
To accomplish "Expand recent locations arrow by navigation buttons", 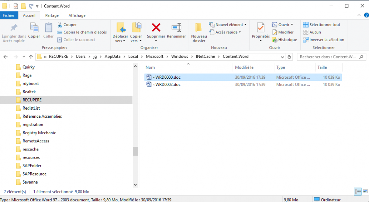I will tap(24, 57).
